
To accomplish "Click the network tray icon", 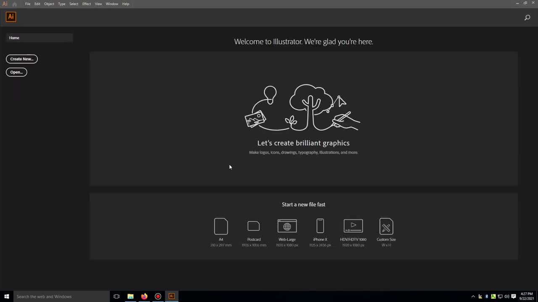I will point(500,297).
